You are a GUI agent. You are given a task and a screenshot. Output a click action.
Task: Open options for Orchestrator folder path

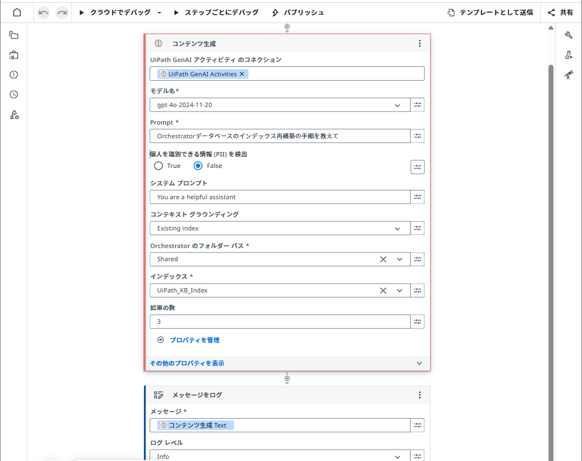click(x=418, y=259)
